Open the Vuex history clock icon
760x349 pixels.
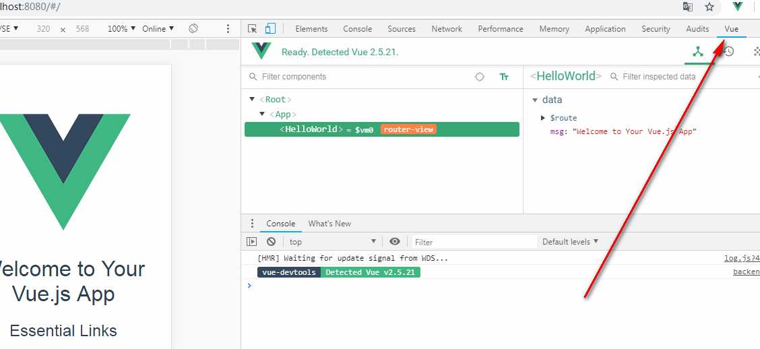(x=728, y=51)
